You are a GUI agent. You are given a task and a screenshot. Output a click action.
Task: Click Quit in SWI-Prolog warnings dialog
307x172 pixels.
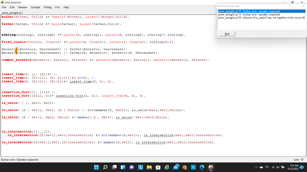pyautogui.click(x=227, y=33)
